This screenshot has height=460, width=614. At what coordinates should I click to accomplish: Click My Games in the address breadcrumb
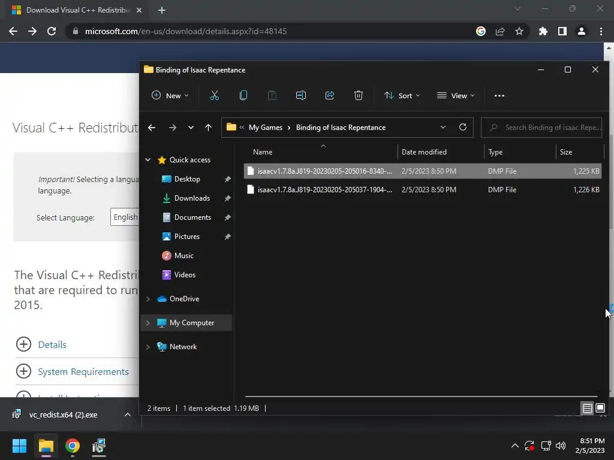pos(266,128)
